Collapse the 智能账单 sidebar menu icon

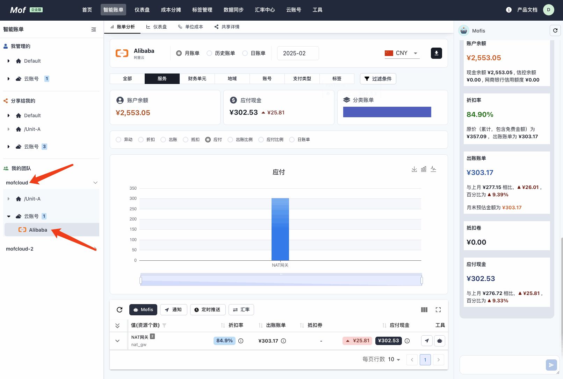(94, 29)
